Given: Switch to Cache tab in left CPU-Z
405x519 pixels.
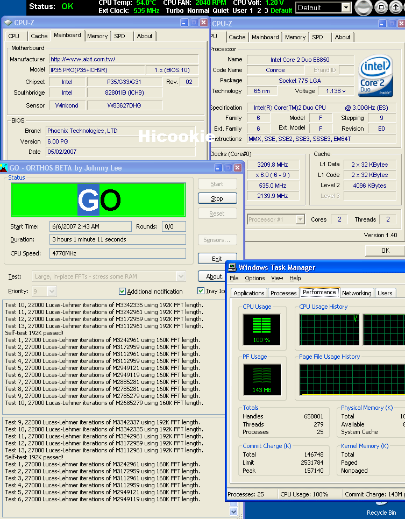Looking at the screenshot, I should (39, 36).
